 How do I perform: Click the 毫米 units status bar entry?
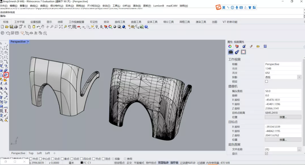point(71,163)
